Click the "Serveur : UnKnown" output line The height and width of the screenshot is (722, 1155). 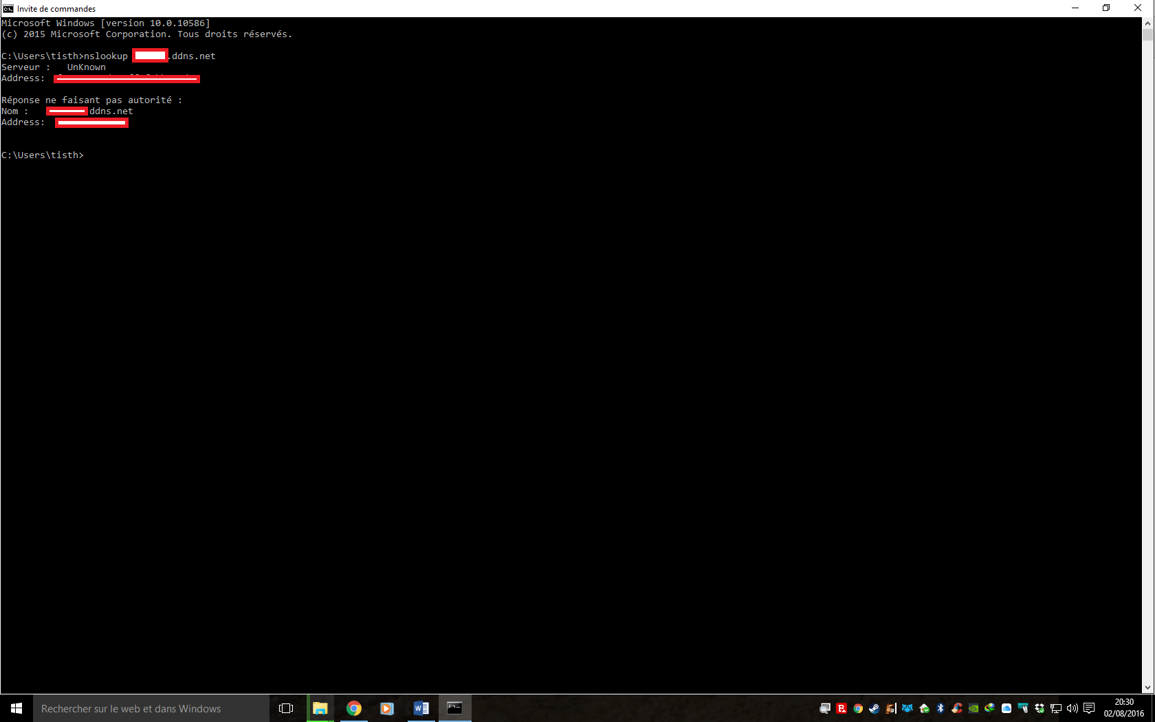(x=54, y=67)
